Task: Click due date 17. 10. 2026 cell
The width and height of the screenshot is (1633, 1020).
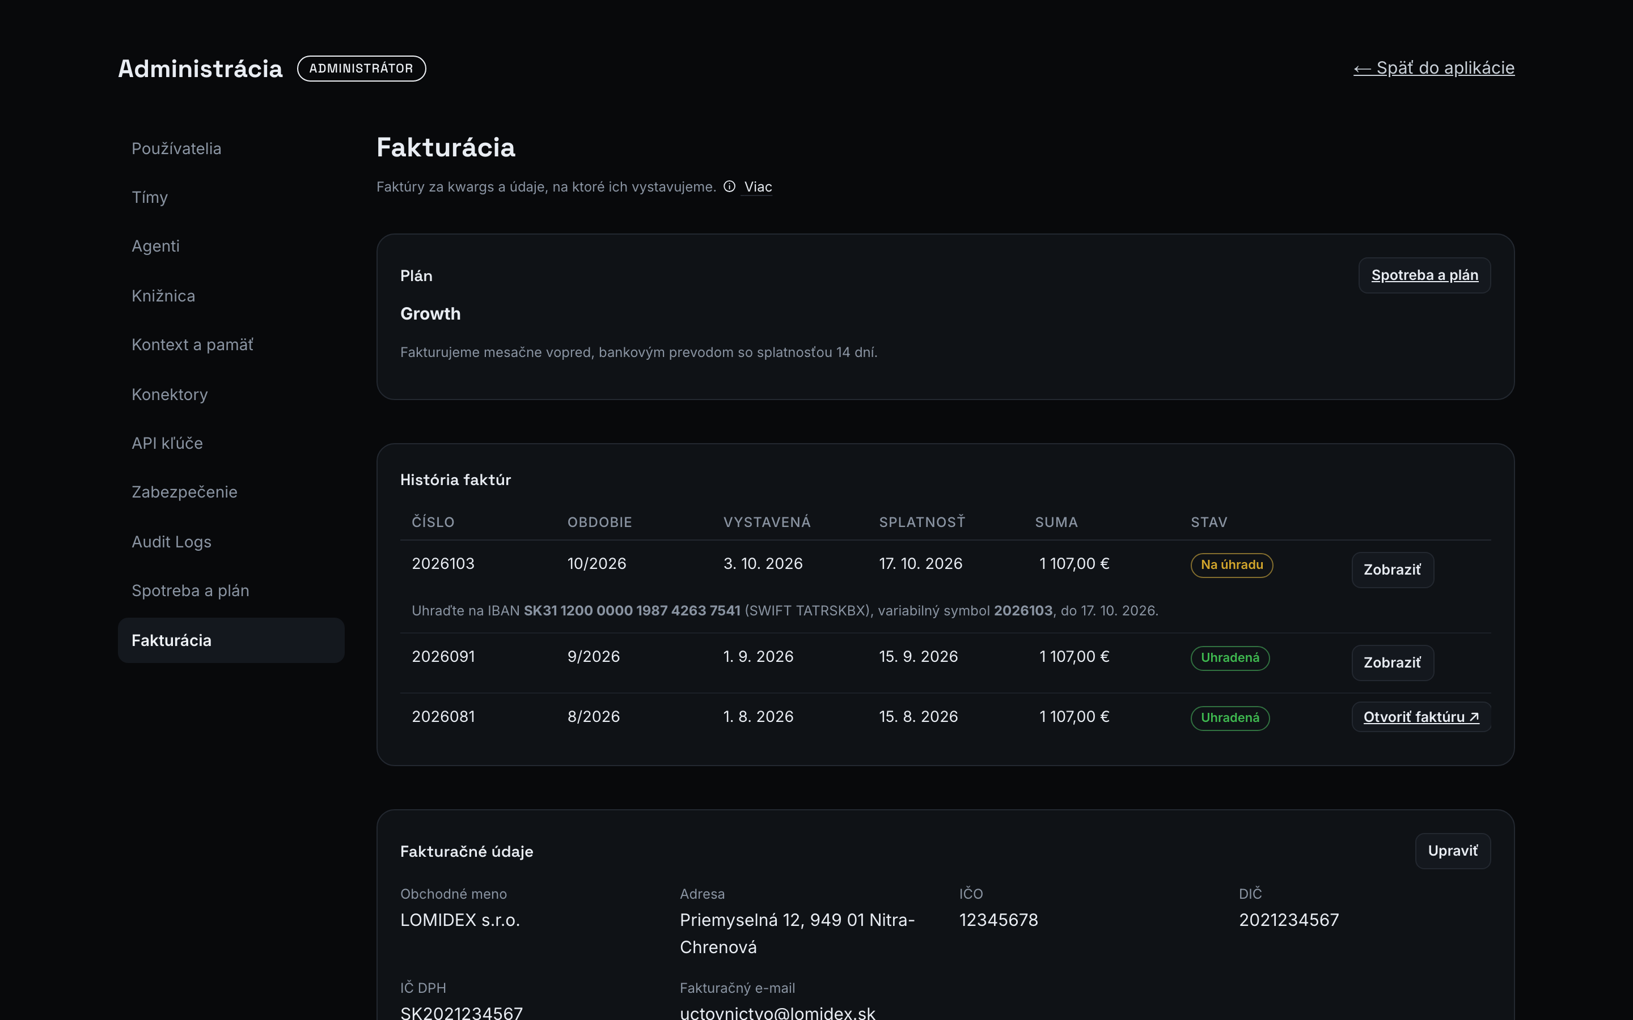Action: point(920,564)
